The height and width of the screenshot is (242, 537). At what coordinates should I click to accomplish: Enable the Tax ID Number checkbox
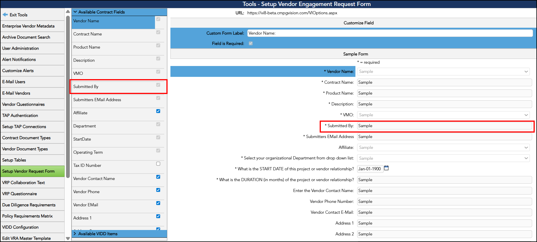coord(158,164)
